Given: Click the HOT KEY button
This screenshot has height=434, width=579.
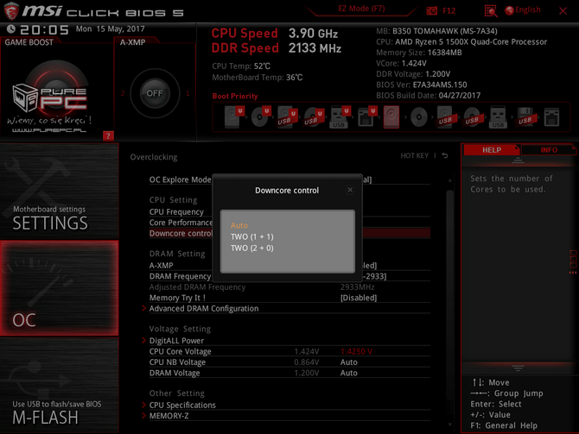Looking at the screenshot, I should (414, 155).
